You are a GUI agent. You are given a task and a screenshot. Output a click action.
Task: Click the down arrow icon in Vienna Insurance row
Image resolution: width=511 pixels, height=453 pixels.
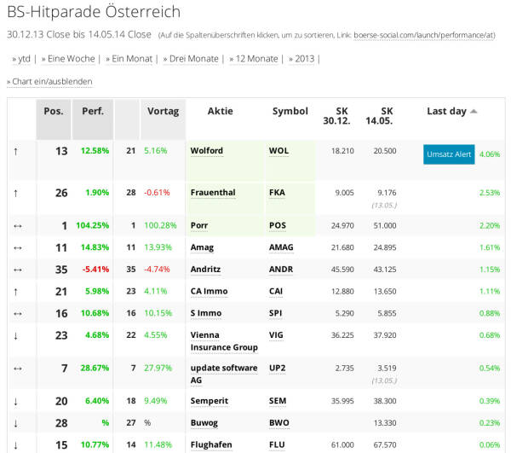point(15,336)
